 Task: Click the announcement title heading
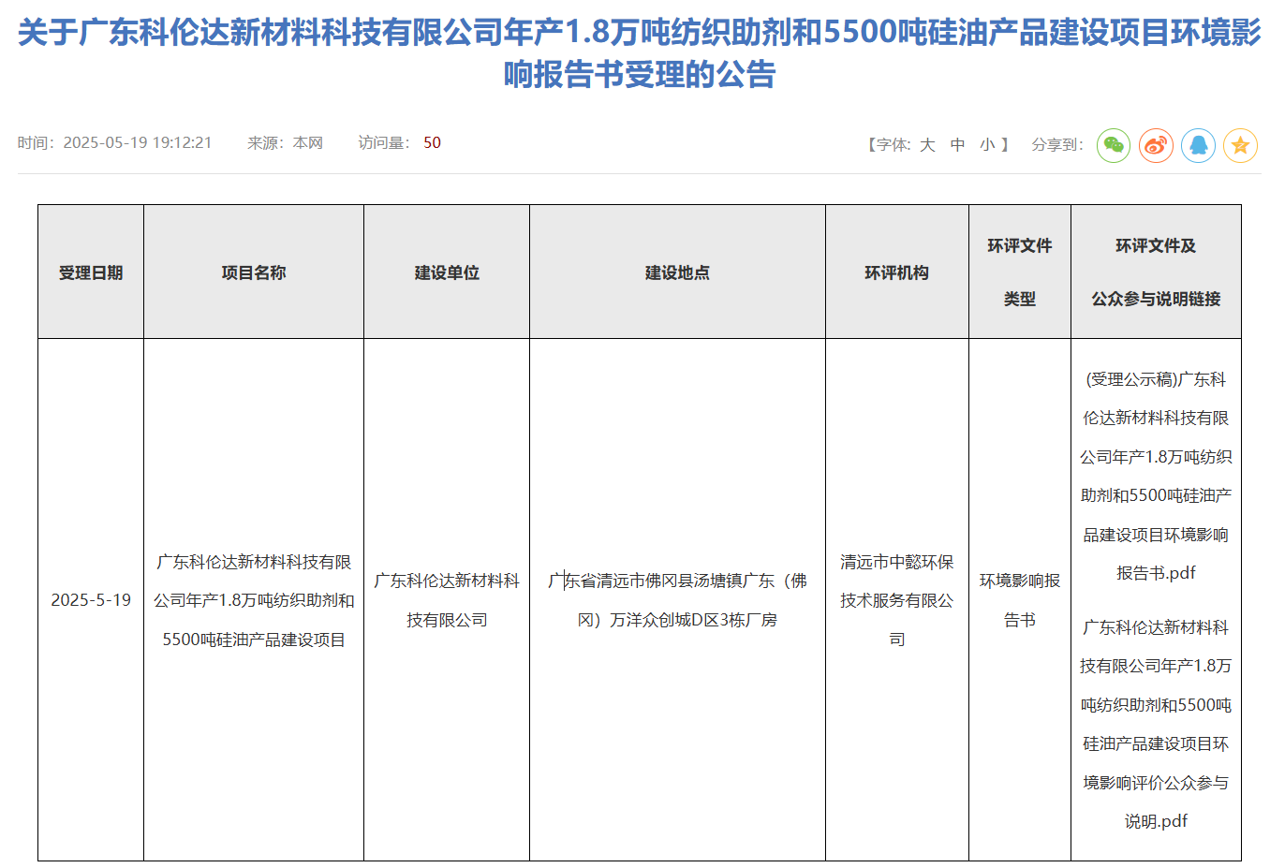click(639, 52)
